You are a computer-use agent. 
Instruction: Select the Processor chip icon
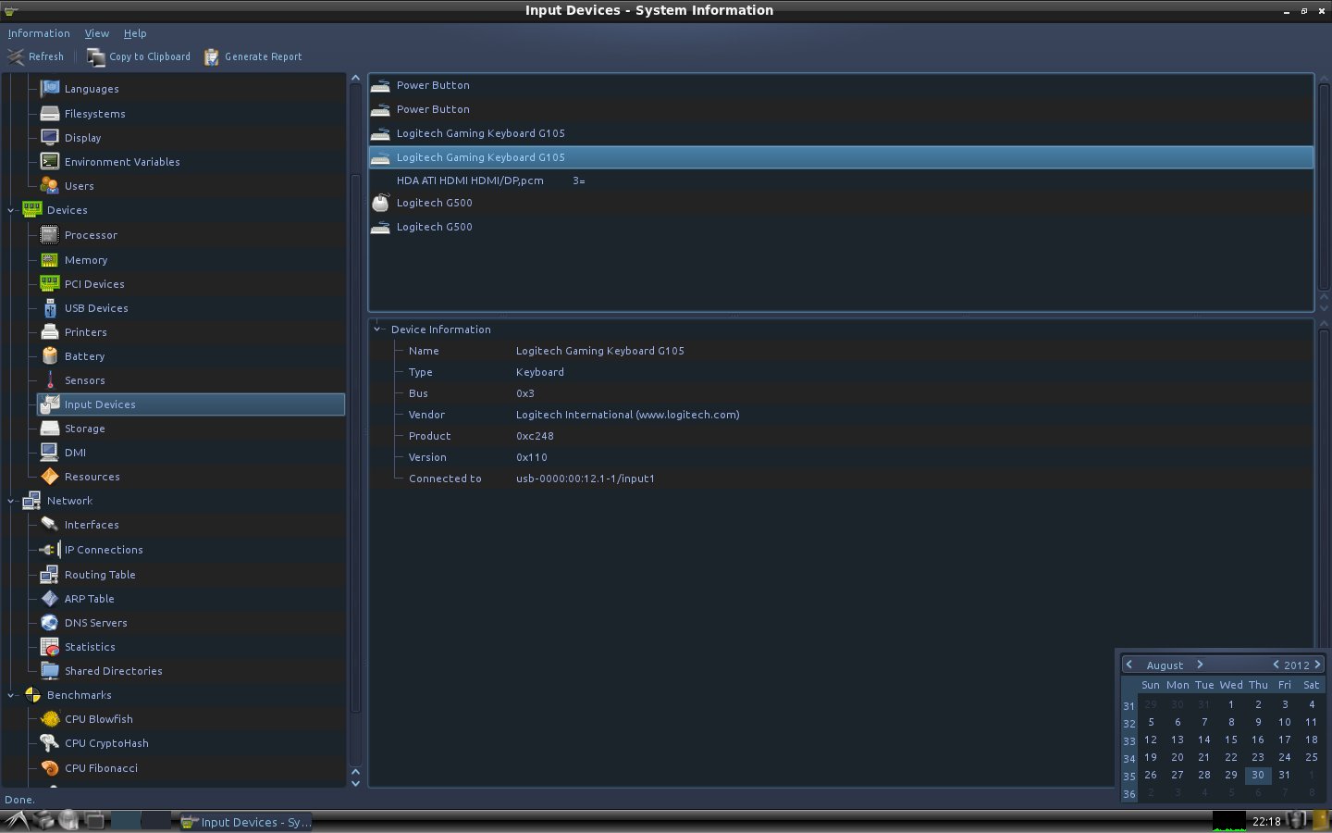click(50, 235)
